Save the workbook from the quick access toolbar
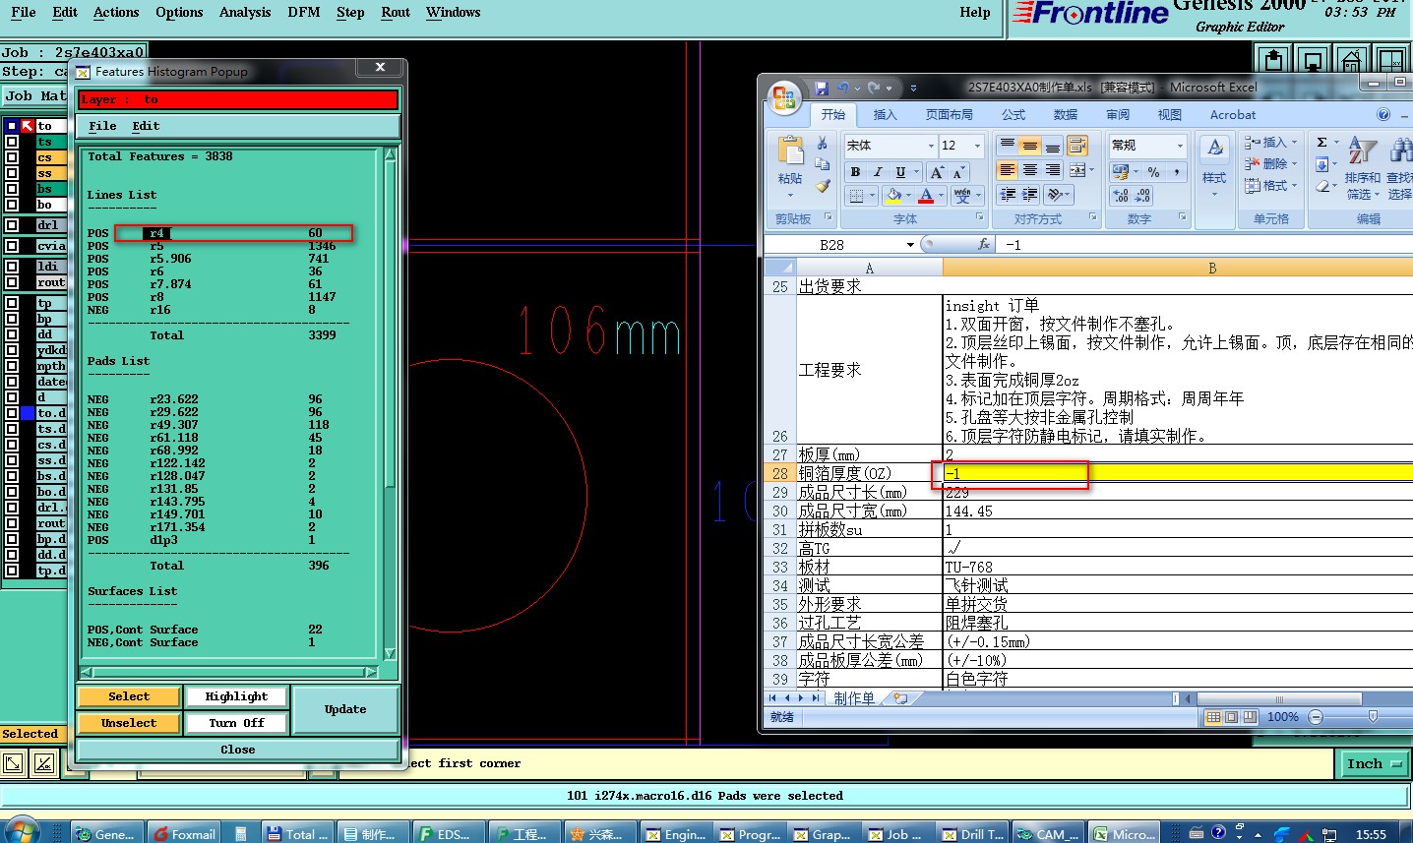 [822, 88]
